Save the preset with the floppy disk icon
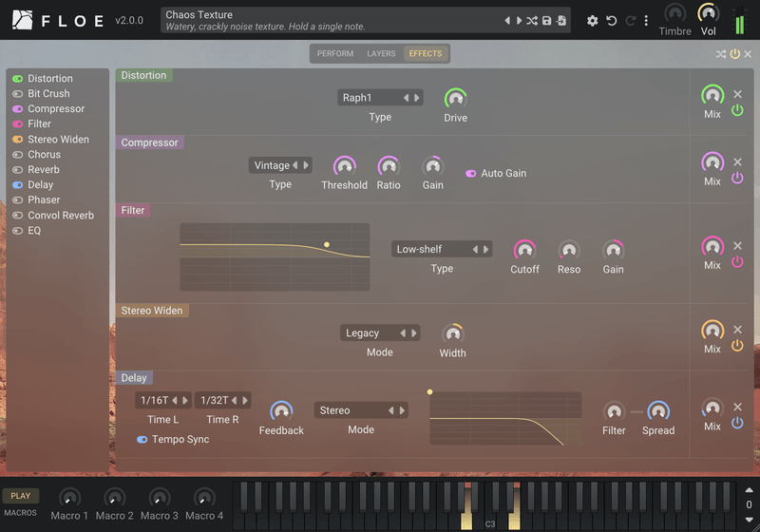Viewport: 760px width, 532px height. [x=547, y=20]
